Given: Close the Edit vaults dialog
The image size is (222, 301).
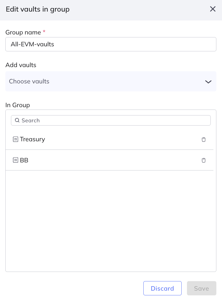Looking at the screenshot, I should (213, 9).
